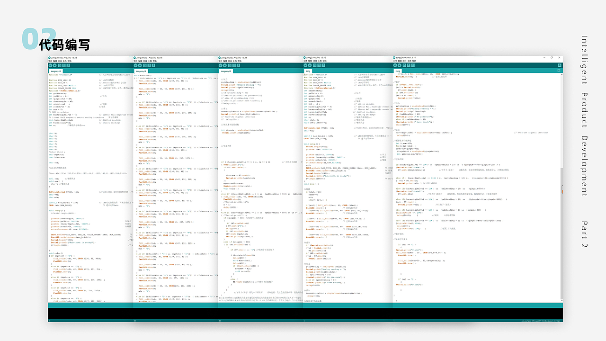Select zongxmy10 tab in the third window
The width and height of the screenshot is (606, 341).
[x=226, y=71]
